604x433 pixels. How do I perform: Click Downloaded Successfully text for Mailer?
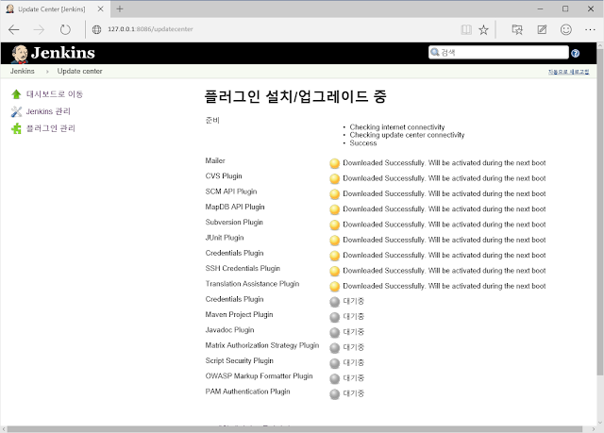click(x=445, y=163)
